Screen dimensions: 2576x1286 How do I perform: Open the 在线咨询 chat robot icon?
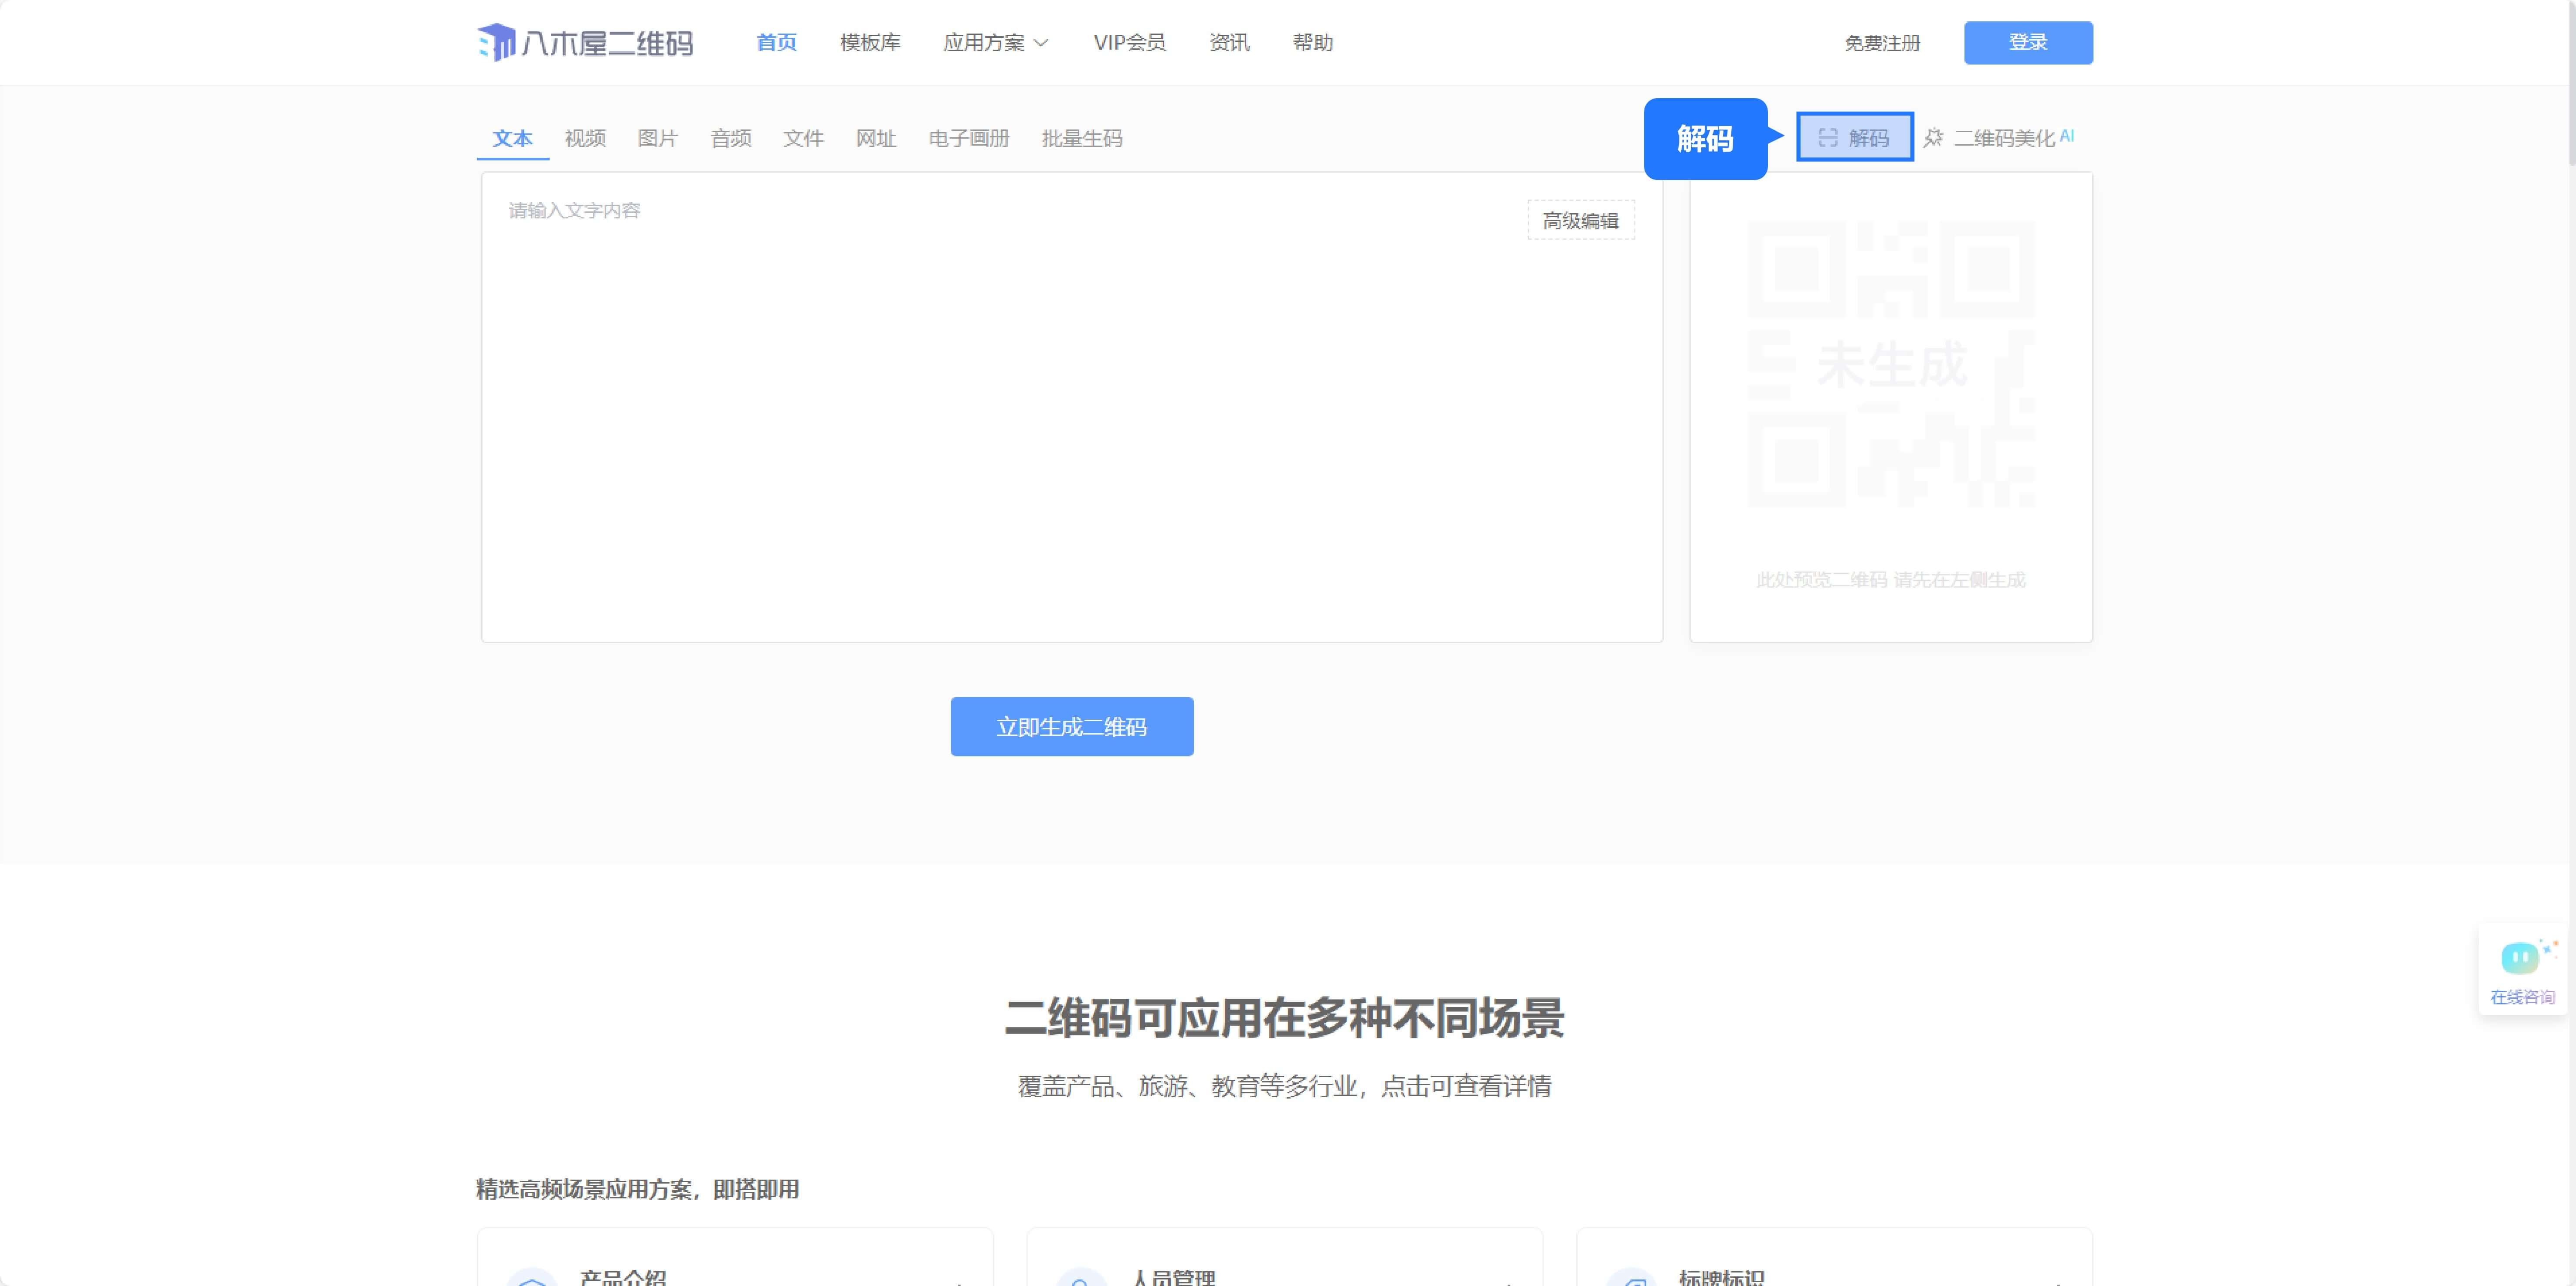pos(2521,959)
